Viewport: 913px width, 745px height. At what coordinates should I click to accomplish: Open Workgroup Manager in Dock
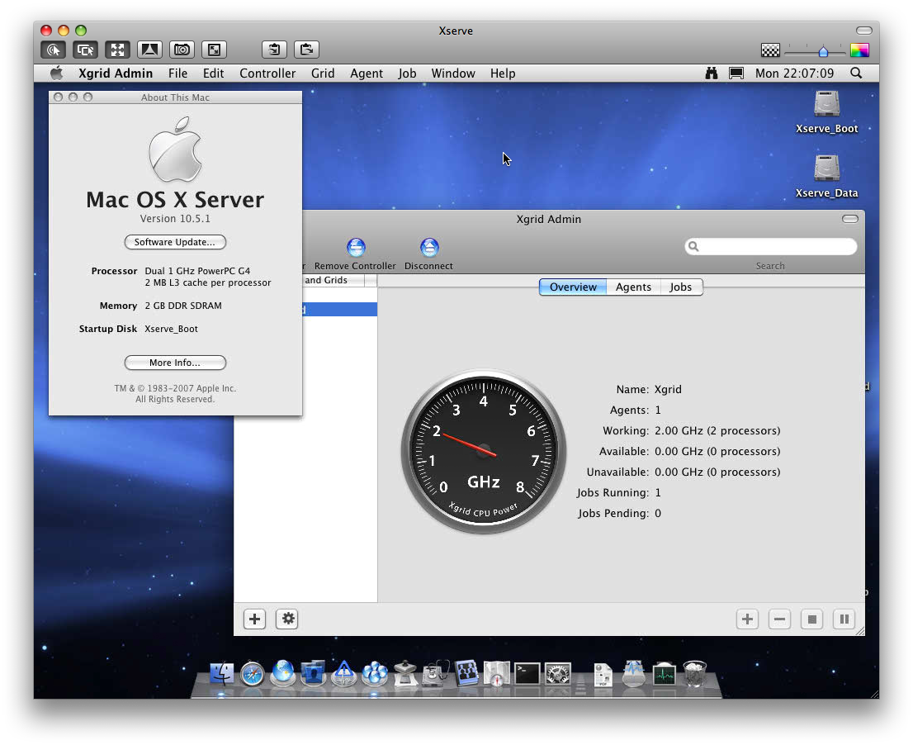coord(313,674)
